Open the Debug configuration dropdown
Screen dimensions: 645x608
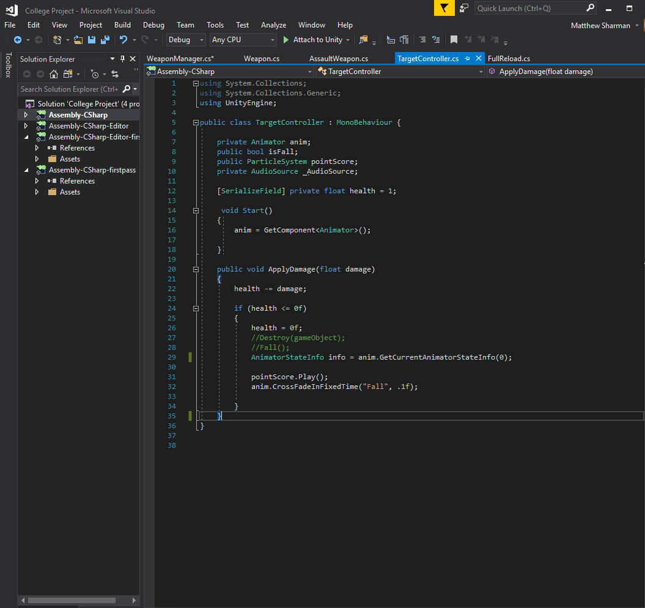185,40
